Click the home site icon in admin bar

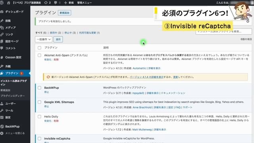[9, 3]
